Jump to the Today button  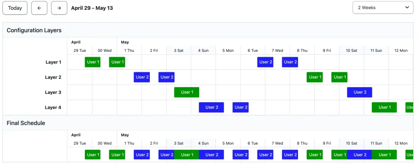coord(15,8)
